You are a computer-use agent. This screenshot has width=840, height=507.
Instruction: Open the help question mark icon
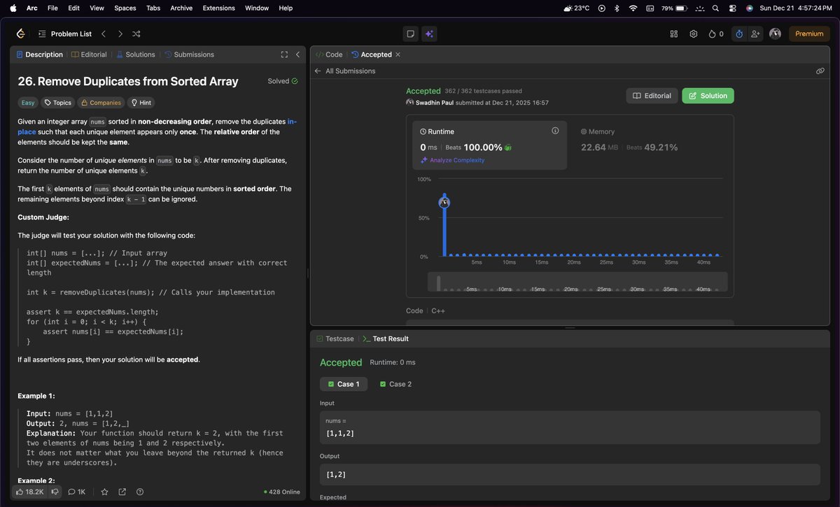(140, 492)
